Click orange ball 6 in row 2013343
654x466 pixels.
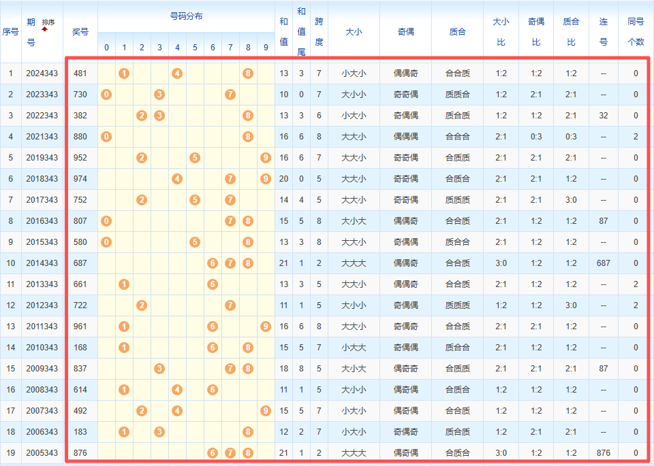click(x=213, y=284)
